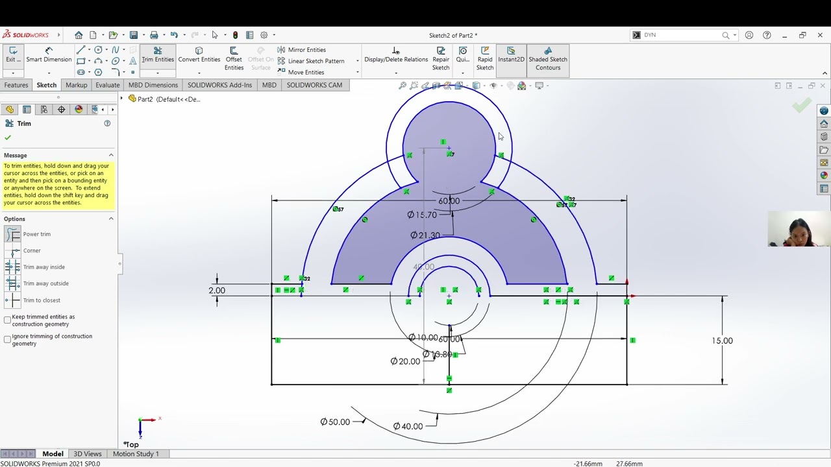Image resolution: width=831 pixels, height=467 pixels.
Task: Select the Trim to closest option
Action: 33,300
